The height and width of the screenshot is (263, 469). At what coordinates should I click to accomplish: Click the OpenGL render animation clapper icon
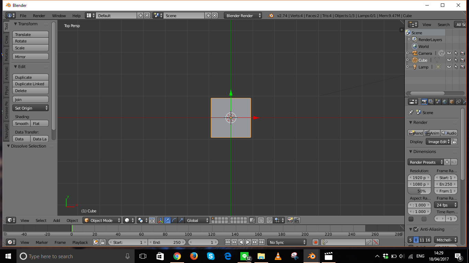[297, 220]
